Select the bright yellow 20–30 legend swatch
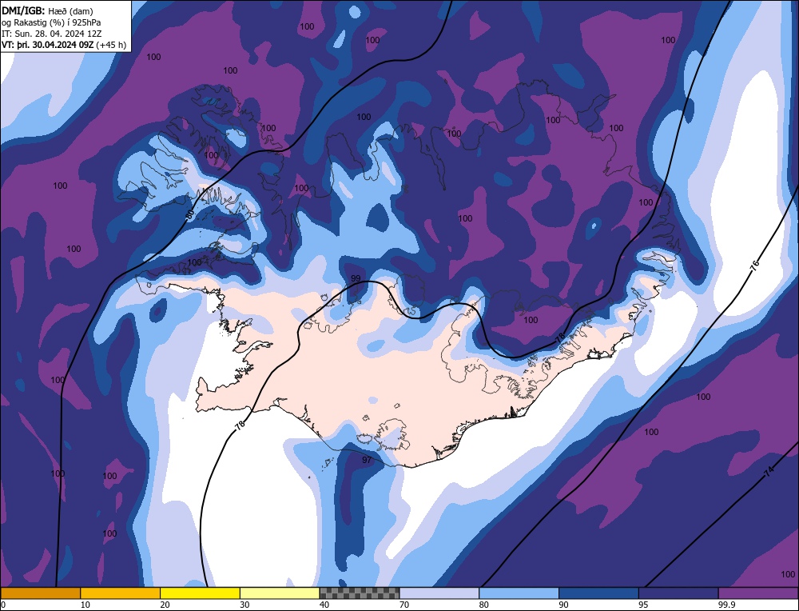Image resolution: width=799 pixels, height=611 pixels. [200, 593]
